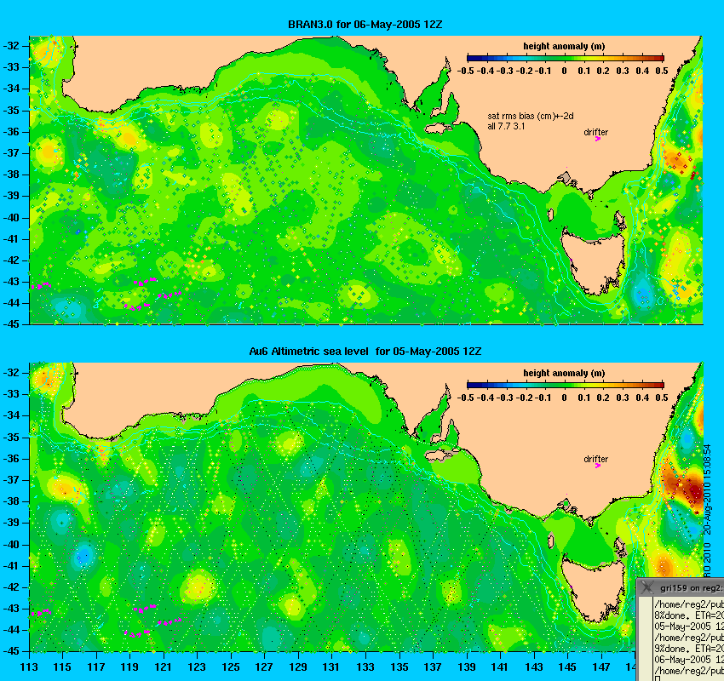Click the -0.5 tick label on the top colorbar
Viewport: 724px width, 681px height.
coord(465,71)
